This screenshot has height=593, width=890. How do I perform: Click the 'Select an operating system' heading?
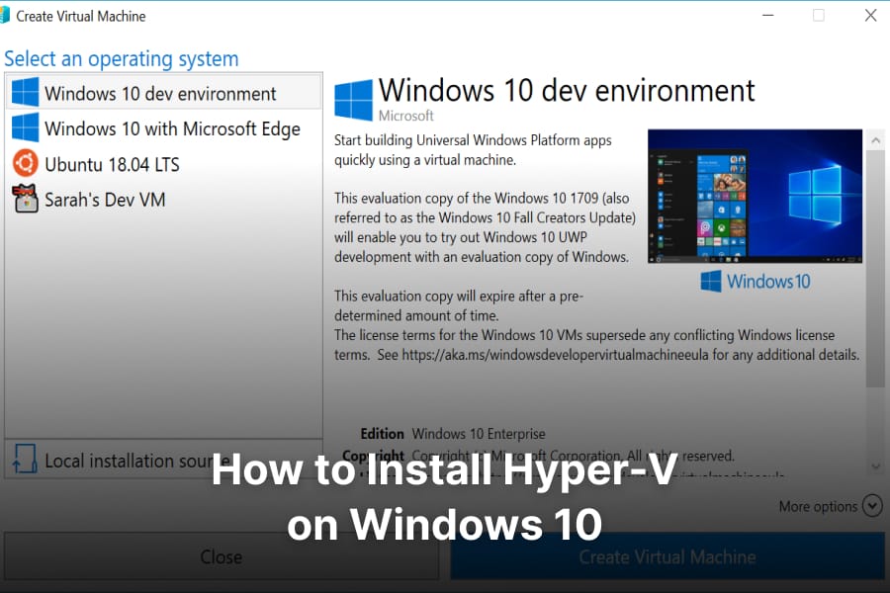(x=122, y=59)
